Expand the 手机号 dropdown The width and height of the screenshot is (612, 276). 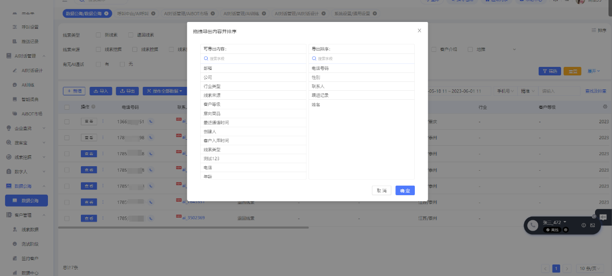click(x=504, y=91)
